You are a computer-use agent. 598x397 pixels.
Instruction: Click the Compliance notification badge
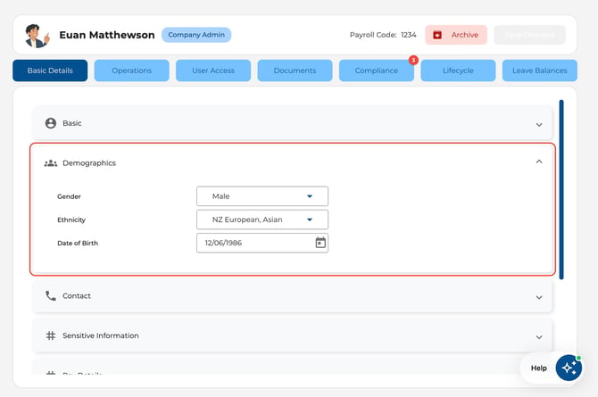point(413,61)
